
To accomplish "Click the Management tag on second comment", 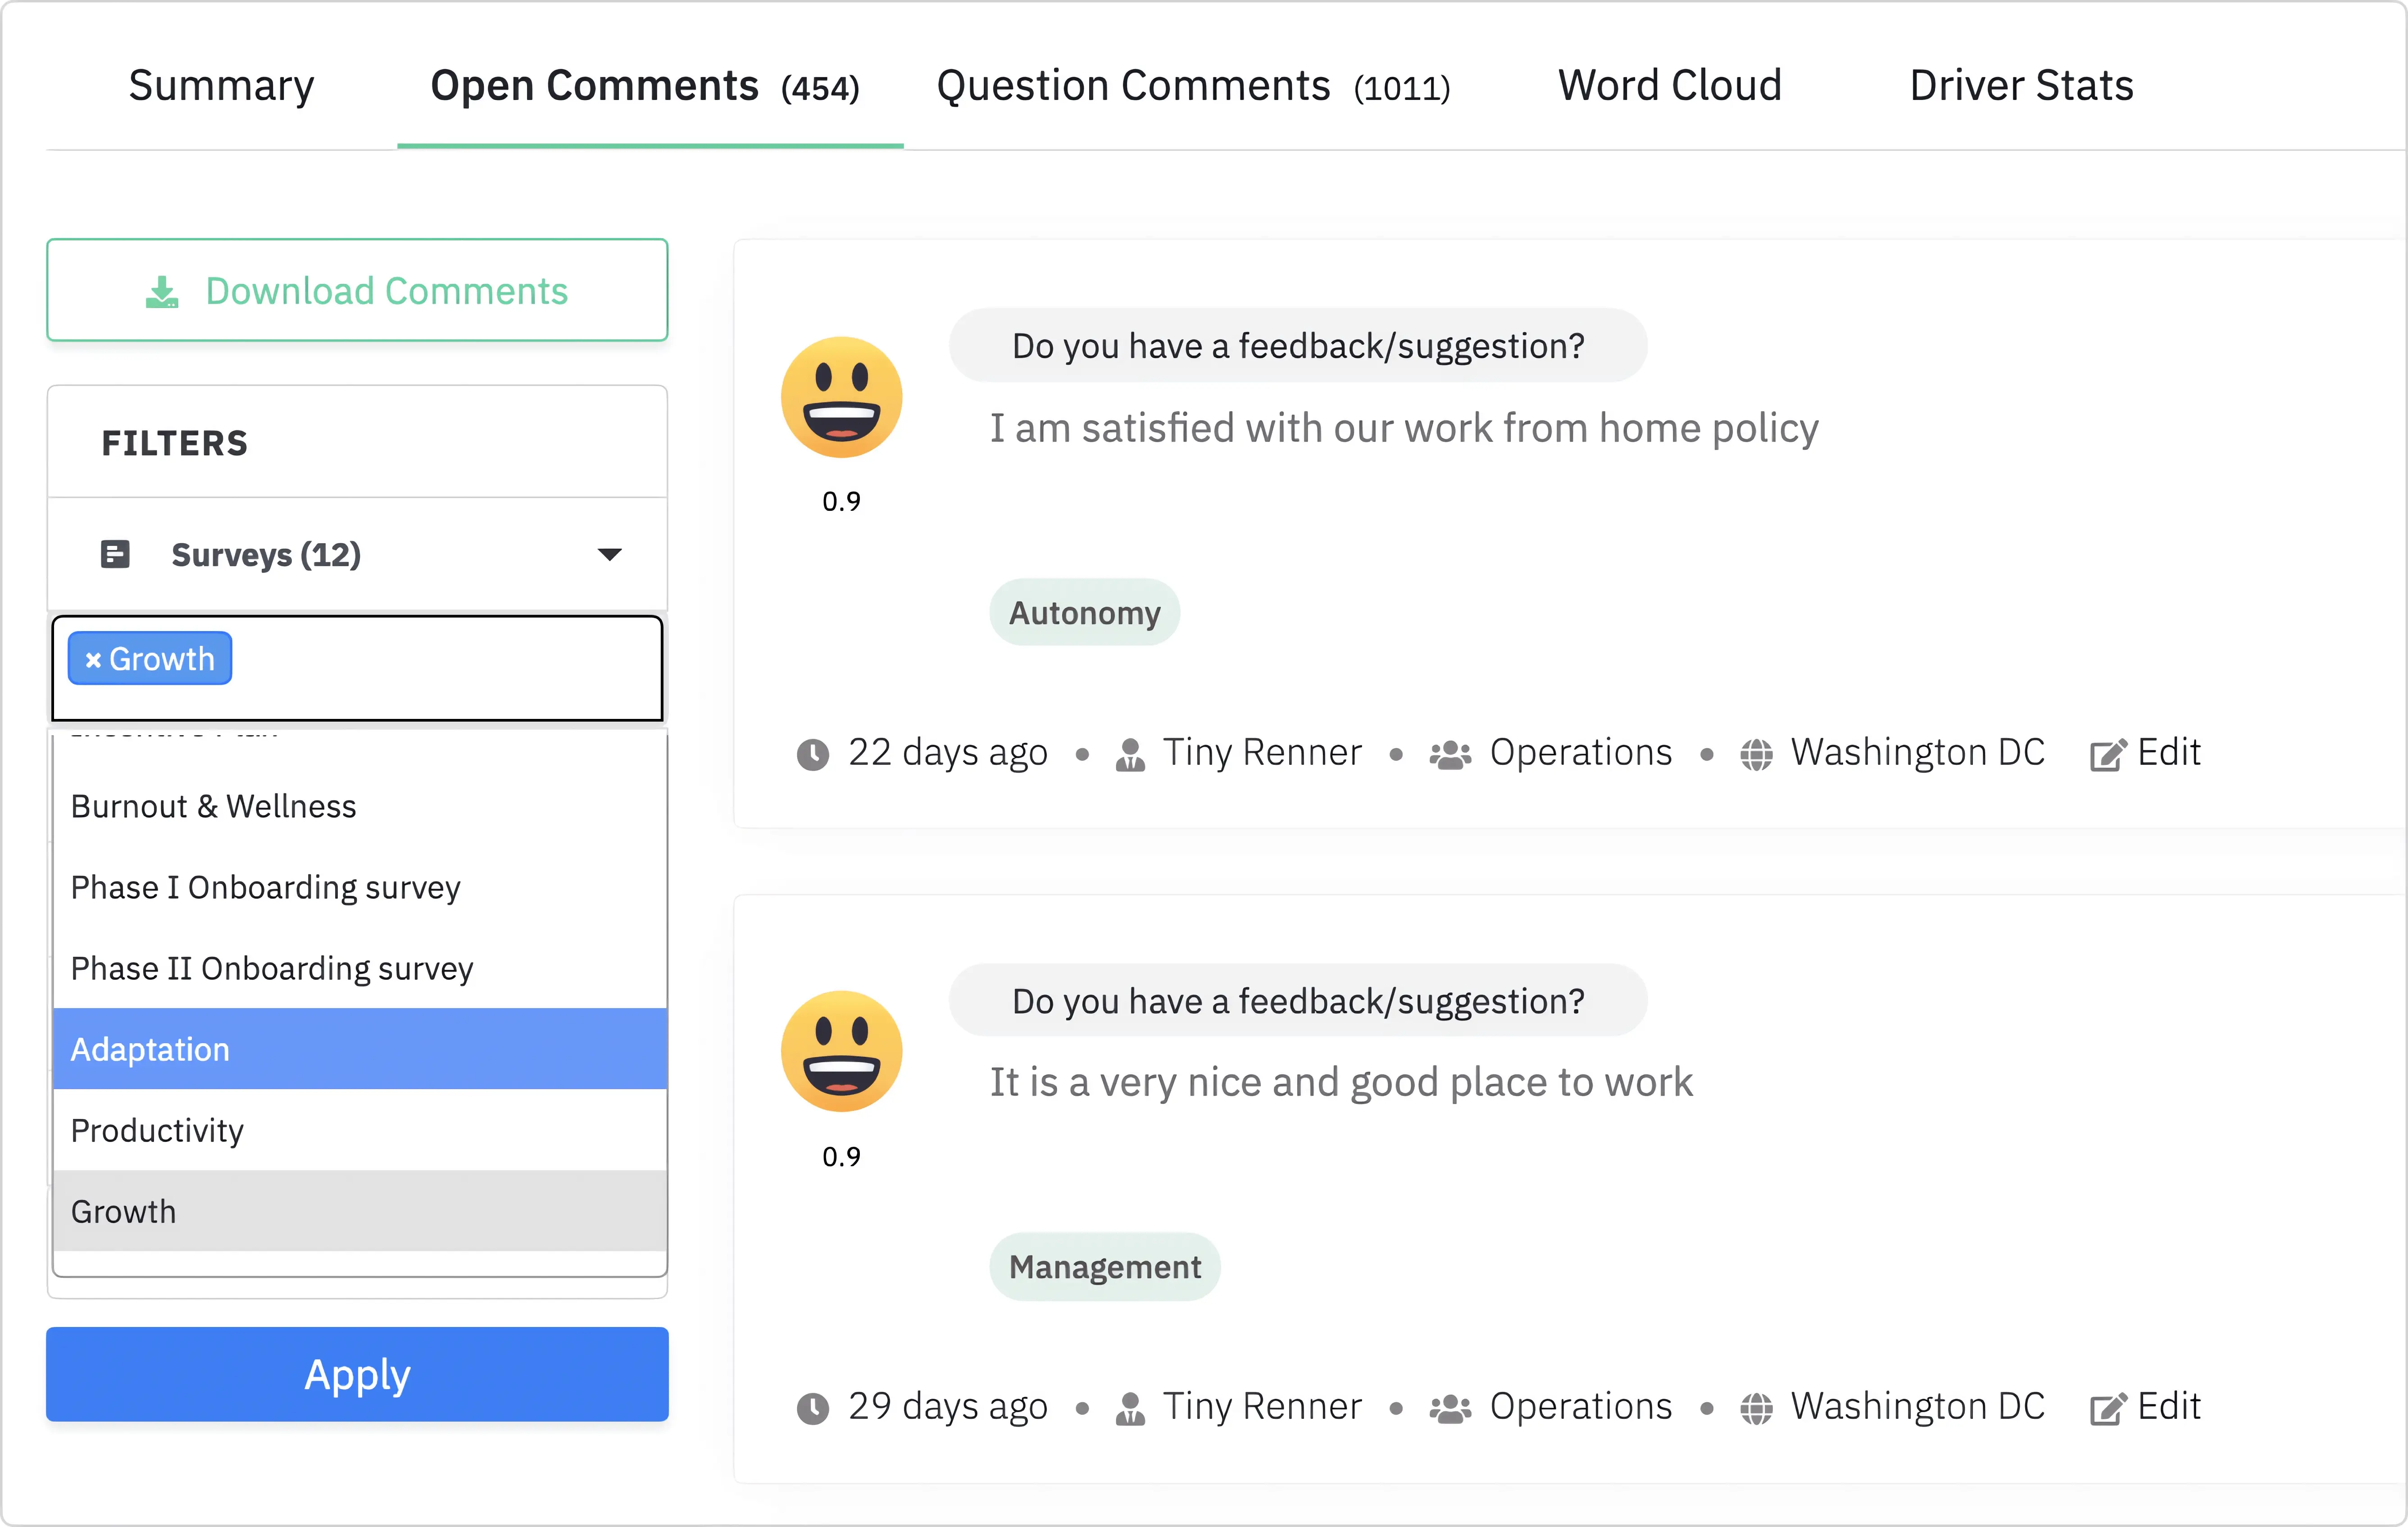I will click(x=1104, y=1267).
